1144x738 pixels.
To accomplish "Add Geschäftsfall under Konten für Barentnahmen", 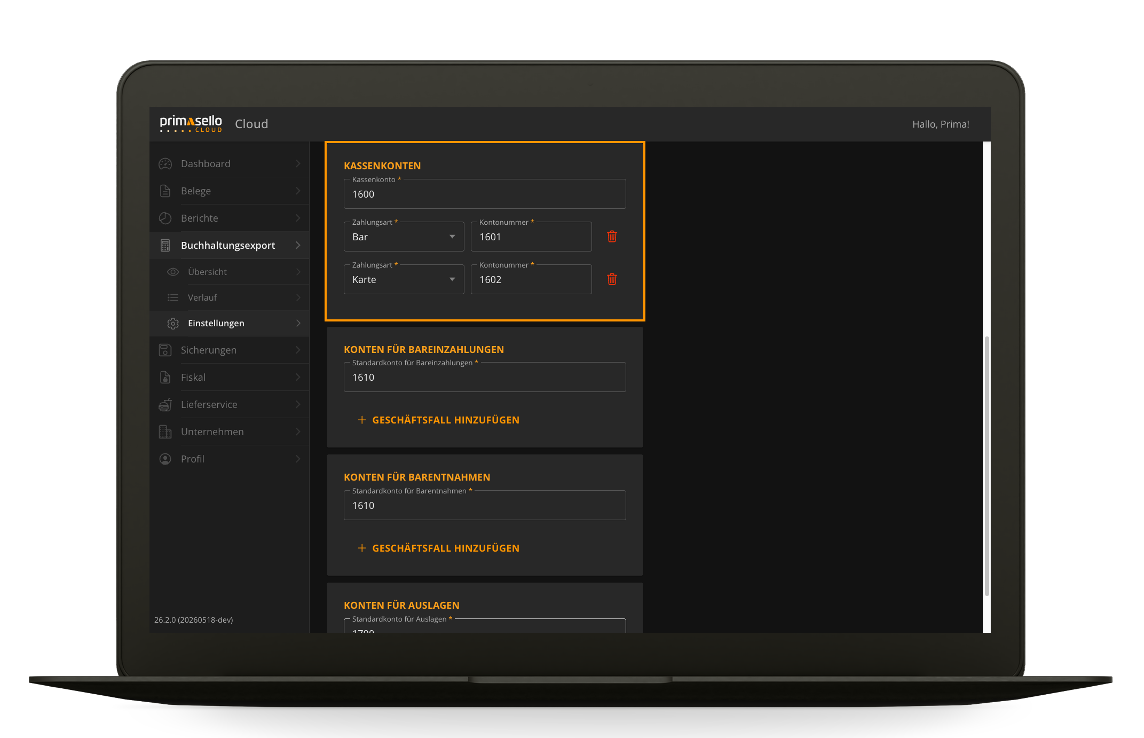I will pos(438,548).
